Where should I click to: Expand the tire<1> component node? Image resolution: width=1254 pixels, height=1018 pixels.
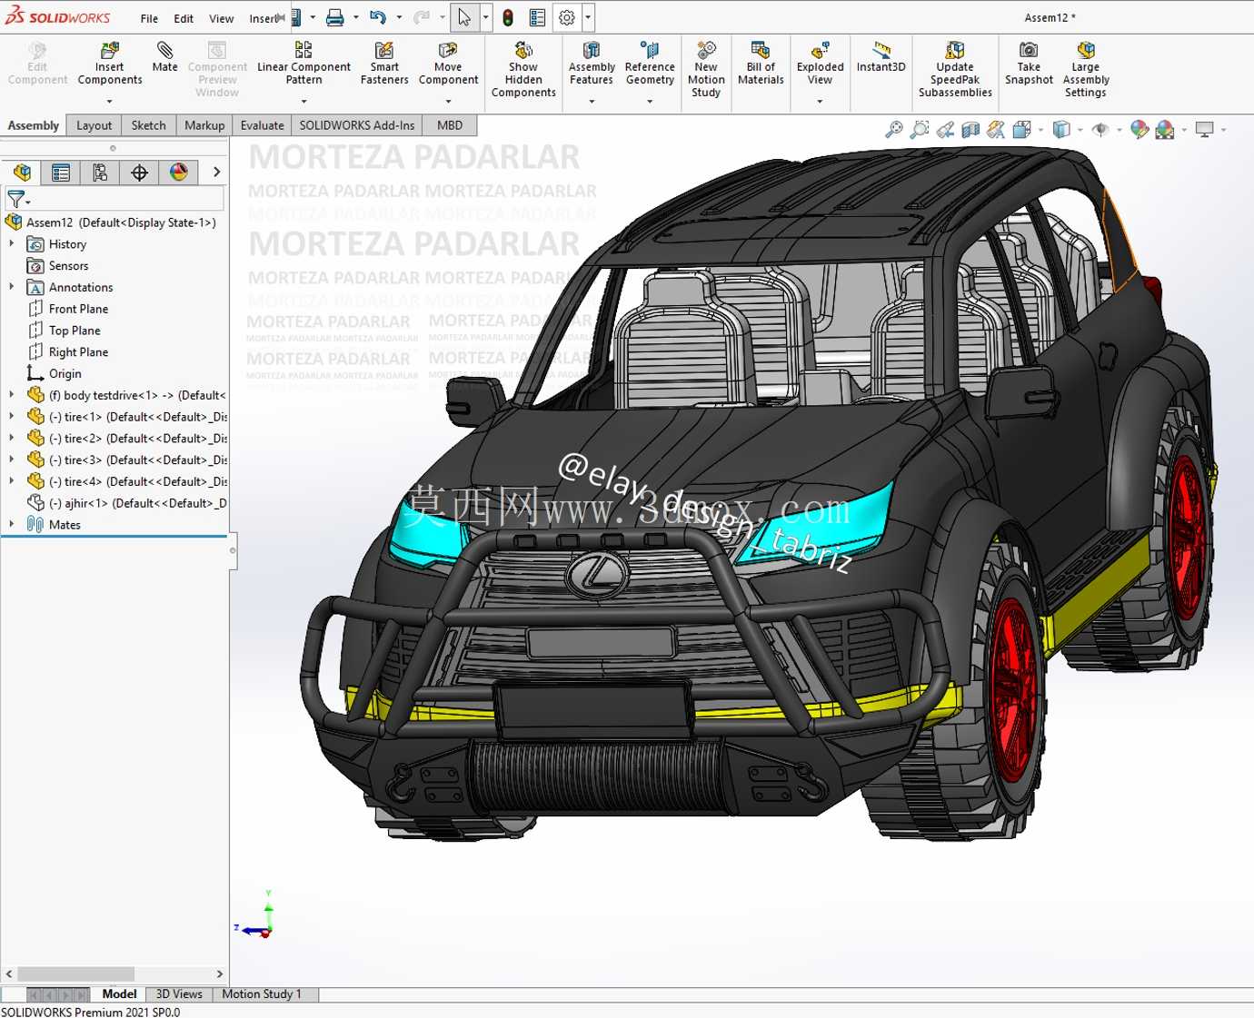tap(11, 417)
